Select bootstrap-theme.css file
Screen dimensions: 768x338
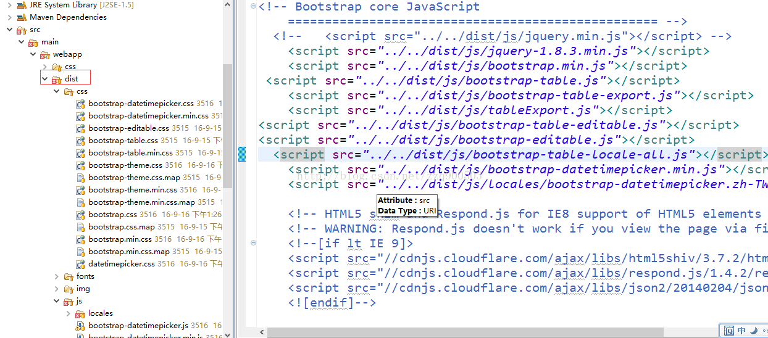pyautogui.click(x=125, y=165)
